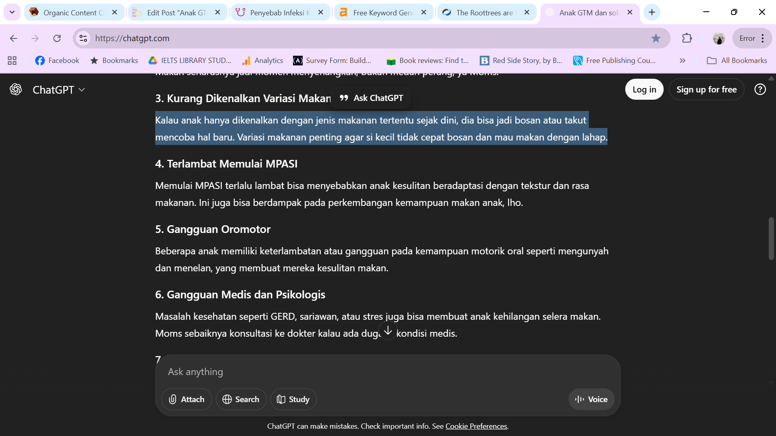
Task: Show more bookmarks via double chevron
Action: 682,61
